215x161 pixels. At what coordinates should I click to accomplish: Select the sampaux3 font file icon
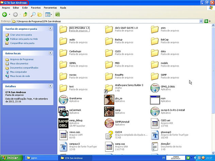(x=63, y=147)
